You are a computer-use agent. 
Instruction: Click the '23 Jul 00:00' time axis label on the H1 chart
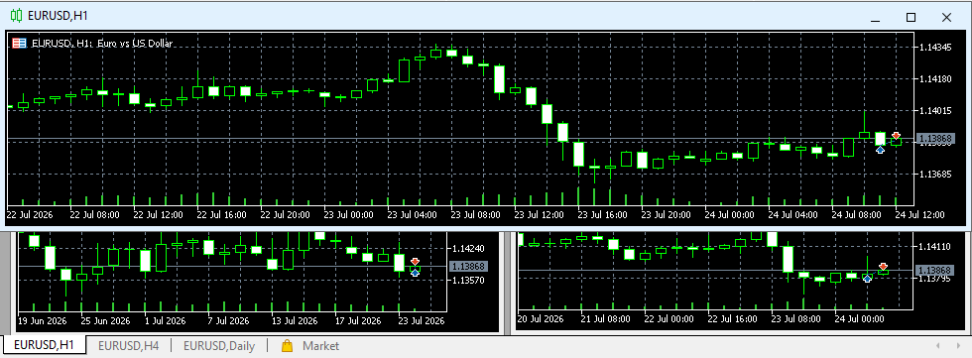pyautogui.click(x=348, y=215)
